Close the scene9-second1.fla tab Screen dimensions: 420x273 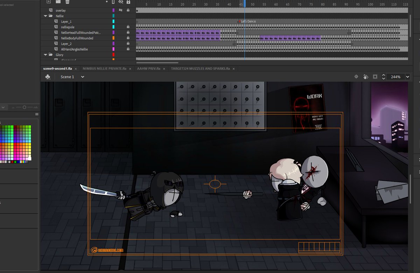[x=75, y=69]
